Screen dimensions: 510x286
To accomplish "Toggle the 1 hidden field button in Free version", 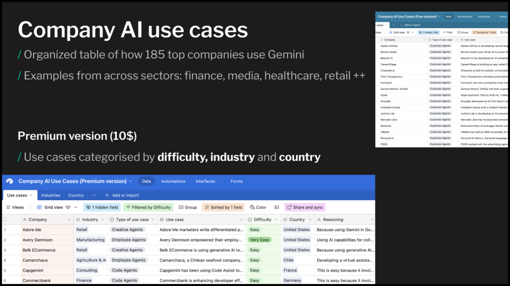I will pyautogui.click(x=428, y=32).
